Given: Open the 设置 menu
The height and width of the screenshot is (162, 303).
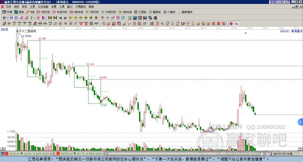Looking at the screenshot, I should point(54,7).
